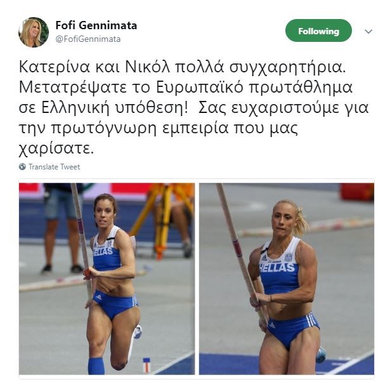Open the right photo of blonde pole vaulter

pyautogui.click(x=287, y=279)
